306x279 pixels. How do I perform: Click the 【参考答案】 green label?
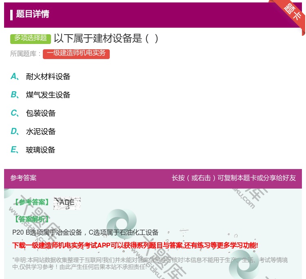coord(32,202)
